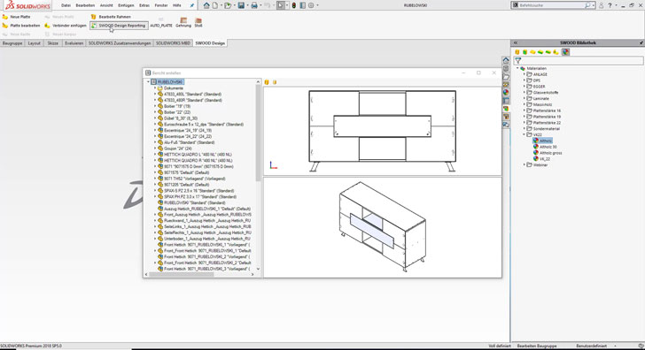
Task: Click the report tree vertical scrollbar
Action: (258, 133)
